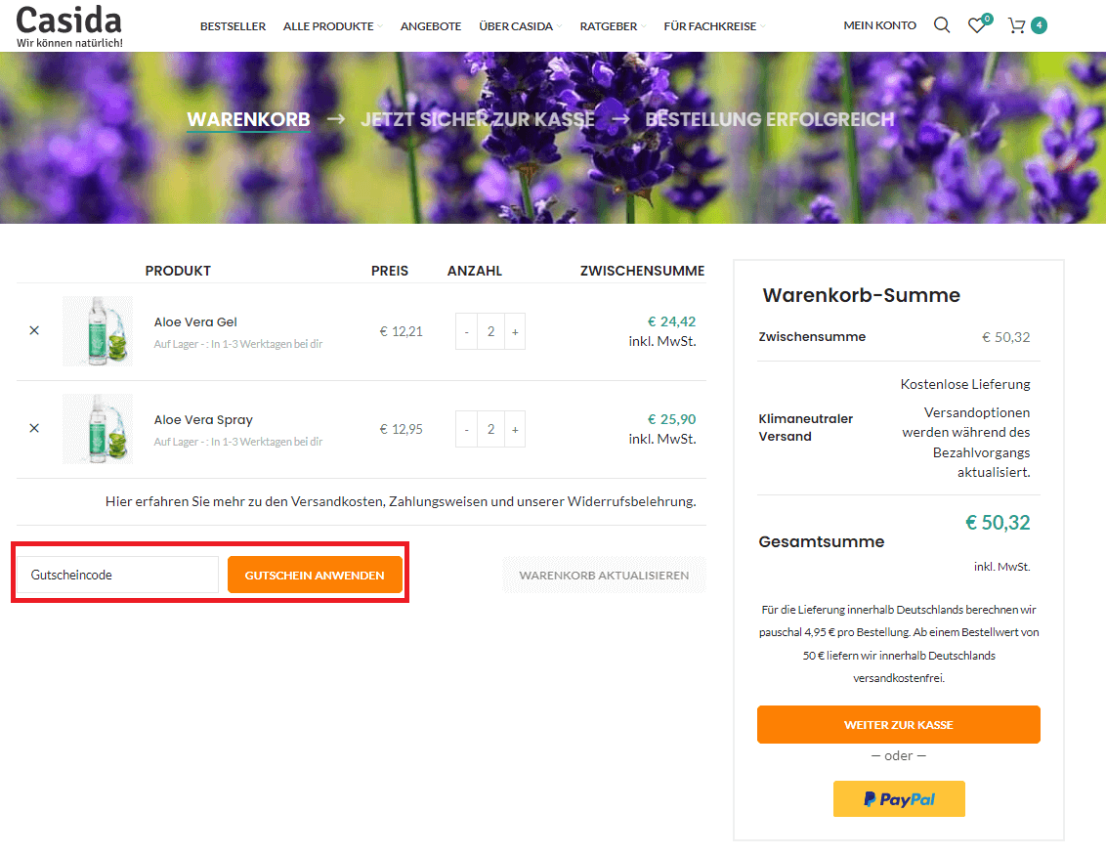This screenshot has height=855, width=1106.
Task: Click the wishlist count badge
Action: tap(988, 19)
